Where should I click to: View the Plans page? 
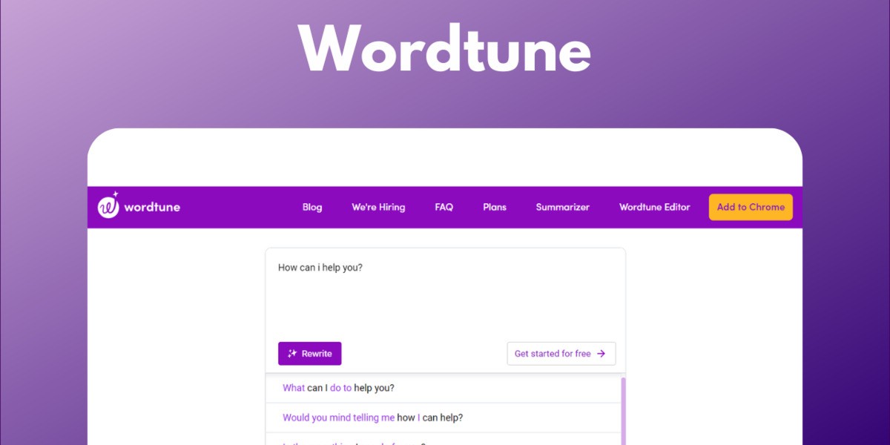point(495,207)
